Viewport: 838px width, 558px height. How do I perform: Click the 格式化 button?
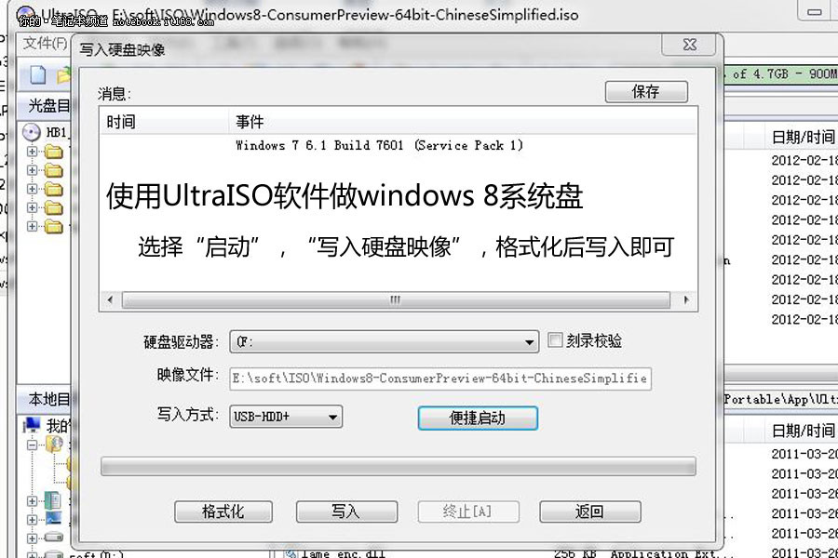pos(223,511)
